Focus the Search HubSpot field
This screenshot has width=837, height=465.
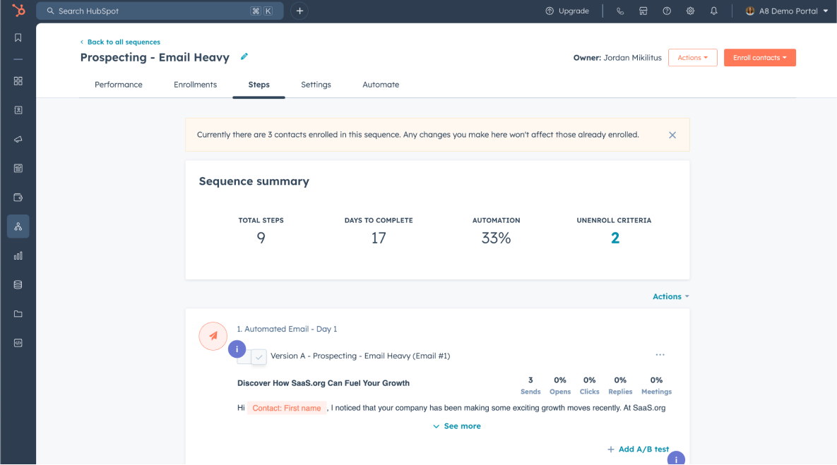[x=160, y=11]
